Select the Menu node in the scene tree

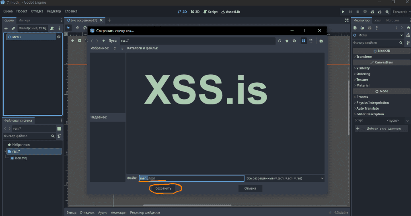[x=31, y=37]
